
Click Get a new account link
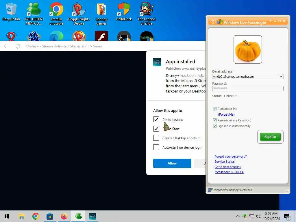pyautogui.click(x=227, y=167)
